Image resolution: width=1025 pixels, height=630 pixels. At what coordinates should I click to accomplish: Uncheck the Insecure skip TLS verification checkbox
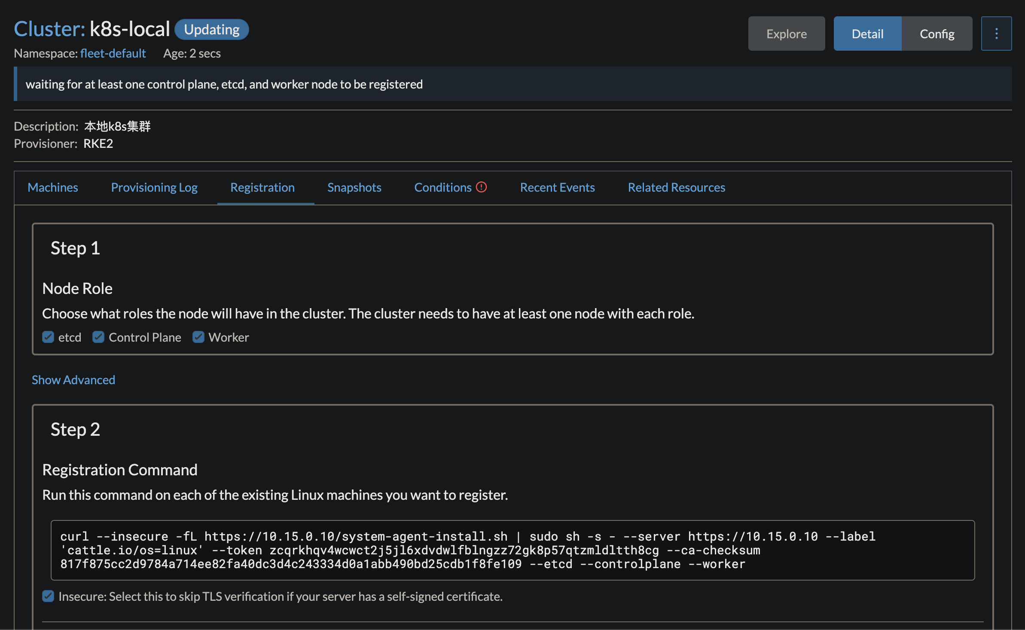48,596
